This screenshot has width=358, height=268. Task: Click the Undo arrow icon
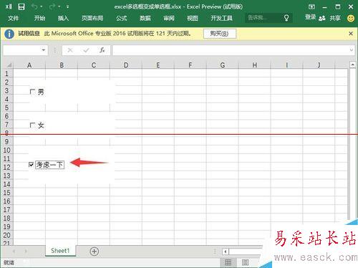34,6
